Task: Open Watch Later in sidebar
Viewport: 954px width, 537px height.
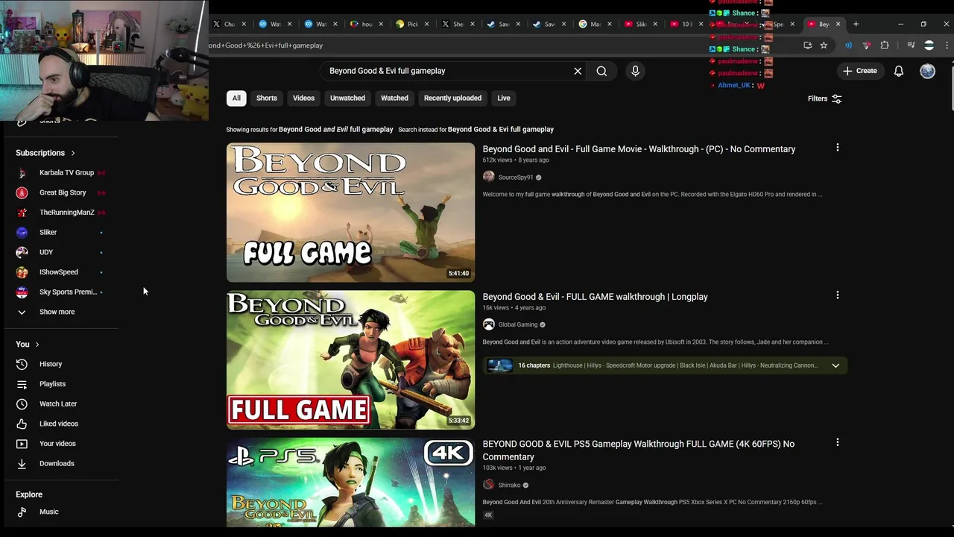Action: [61, 403]
